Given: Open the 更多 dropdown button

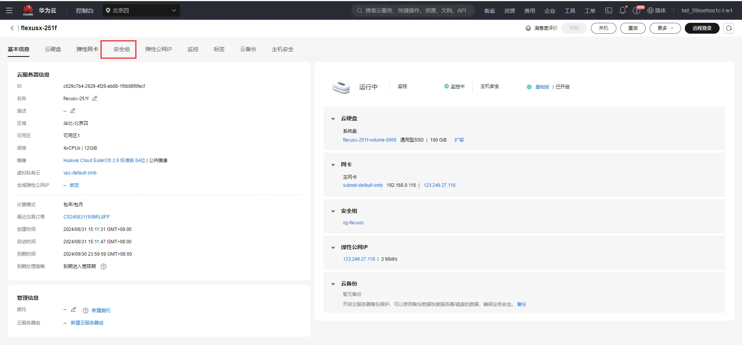Looking at the screenshot, I should (x=665, y=28).
